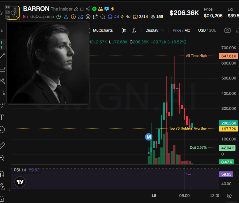
Task: Copy token name with the duplicate icon
Action: click(82, 9)
